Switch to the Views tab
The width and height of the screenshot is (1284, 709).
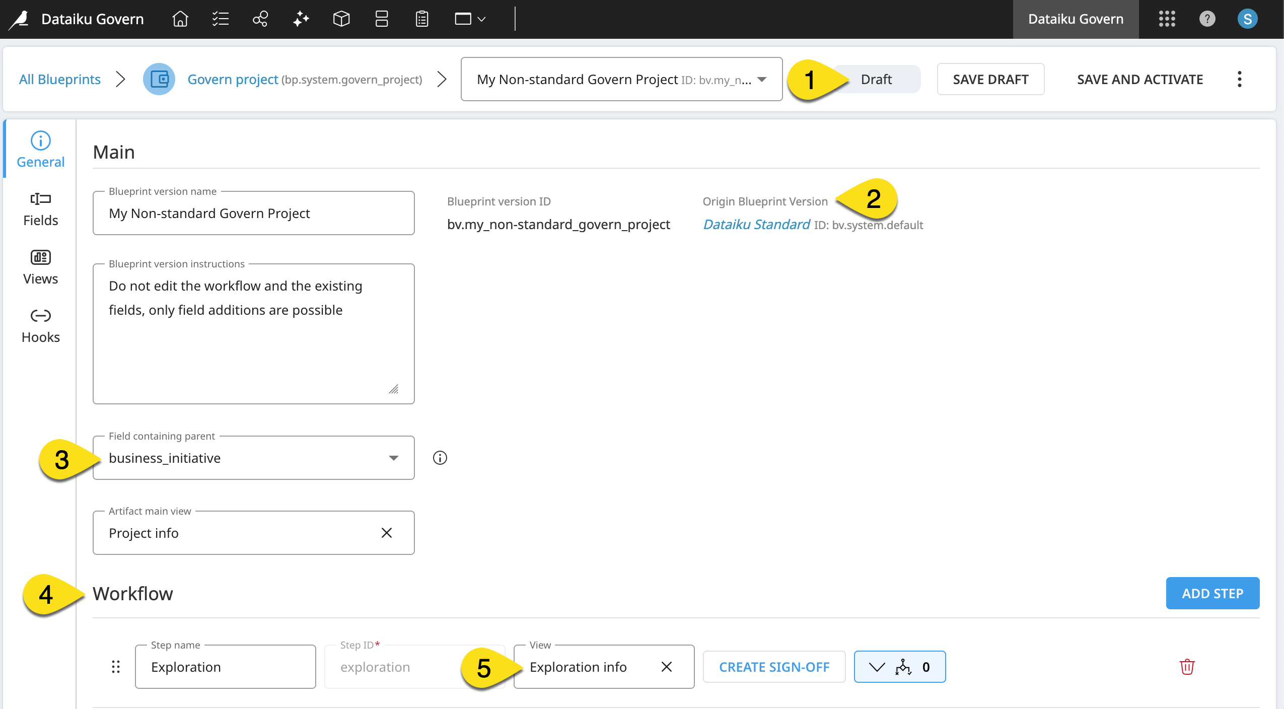point(41,267)
